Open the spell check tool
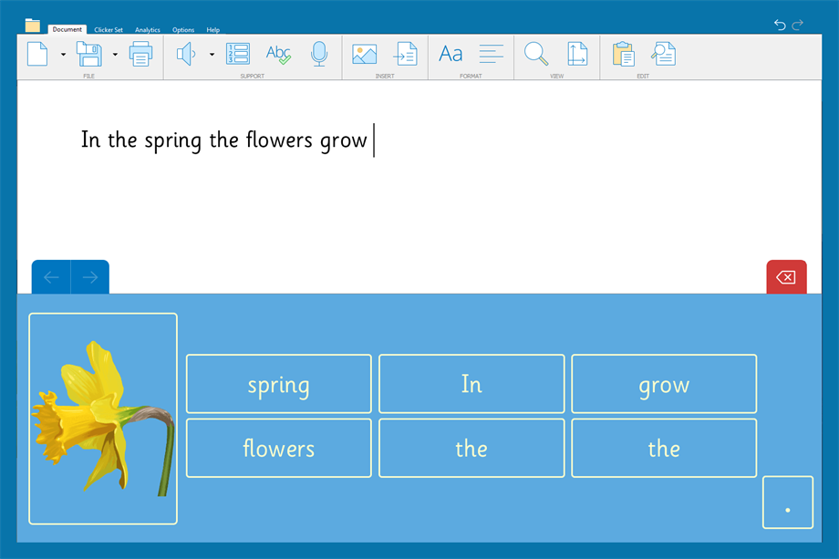Image resolution: width=839 pixels, height=559 pixels. click(278, 55)
